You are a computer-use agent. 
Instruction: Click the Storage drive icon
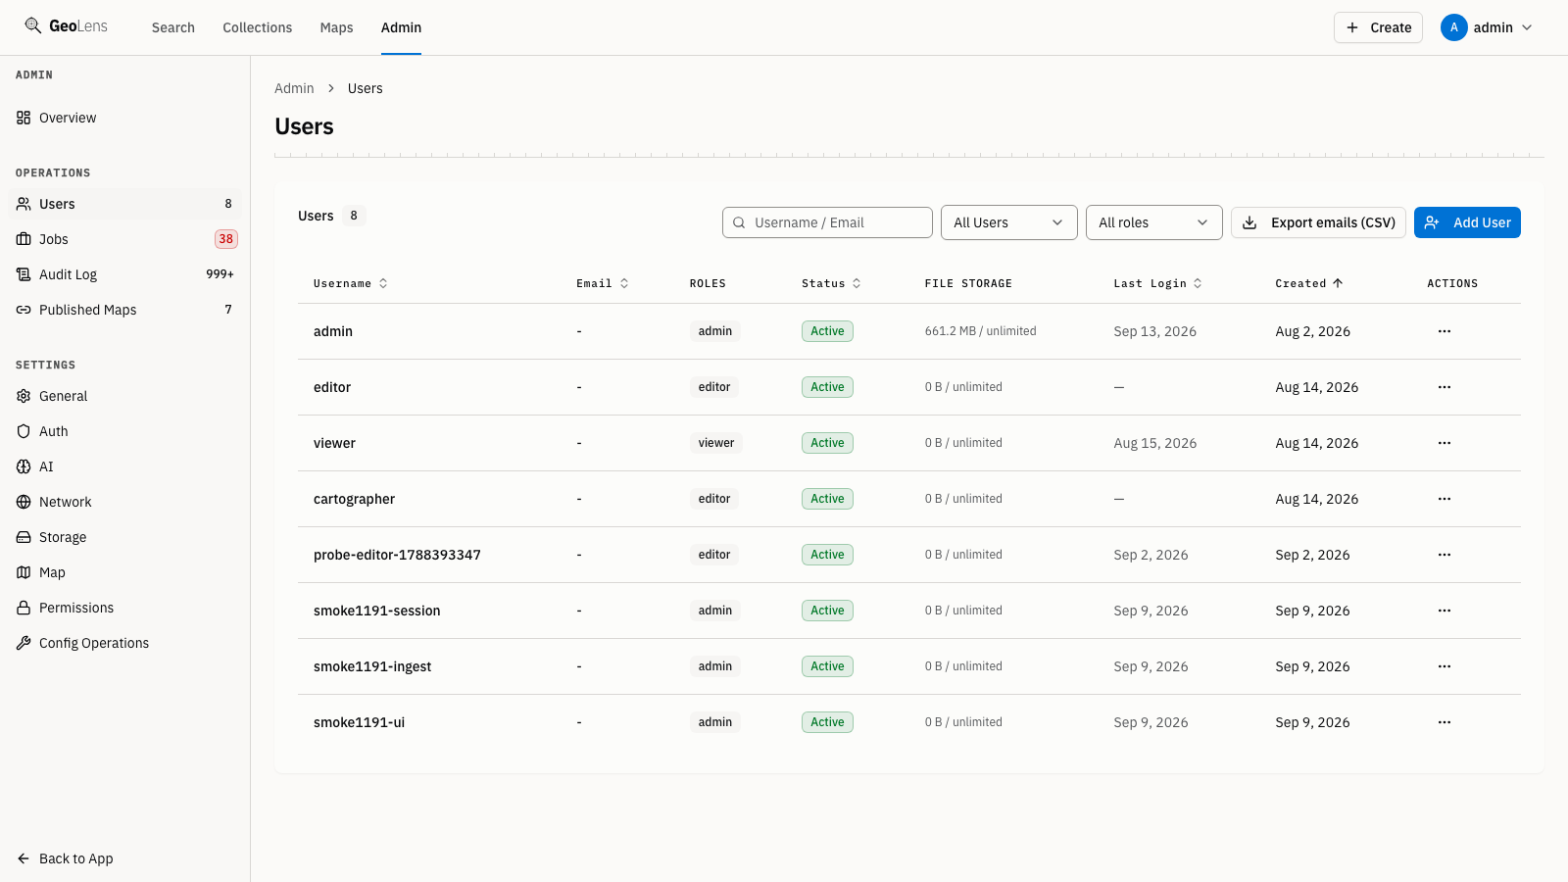[x=24, y=537]
